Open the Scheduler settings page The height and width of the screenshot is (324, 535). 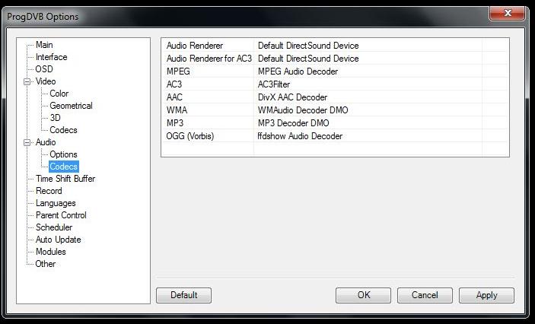click(x=54, y=227)
